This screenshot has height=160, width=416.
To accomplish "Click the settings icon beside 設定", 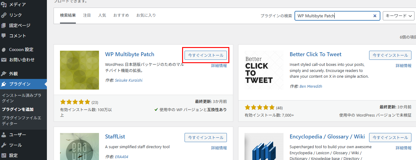I will [x=4, y=155].
